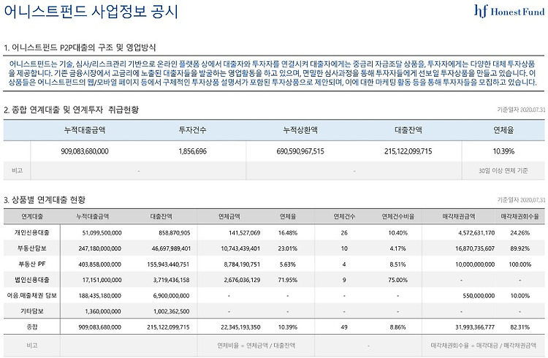The image size is (548, 358).
Task: Select heading 3. 상품별 연계대출 현황
Action: [45, 200]
